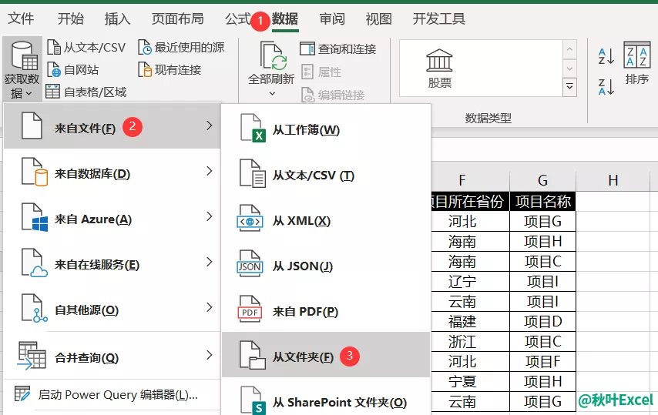
Task: Switch to the 数据 (Data) tab
Action: 285,18
